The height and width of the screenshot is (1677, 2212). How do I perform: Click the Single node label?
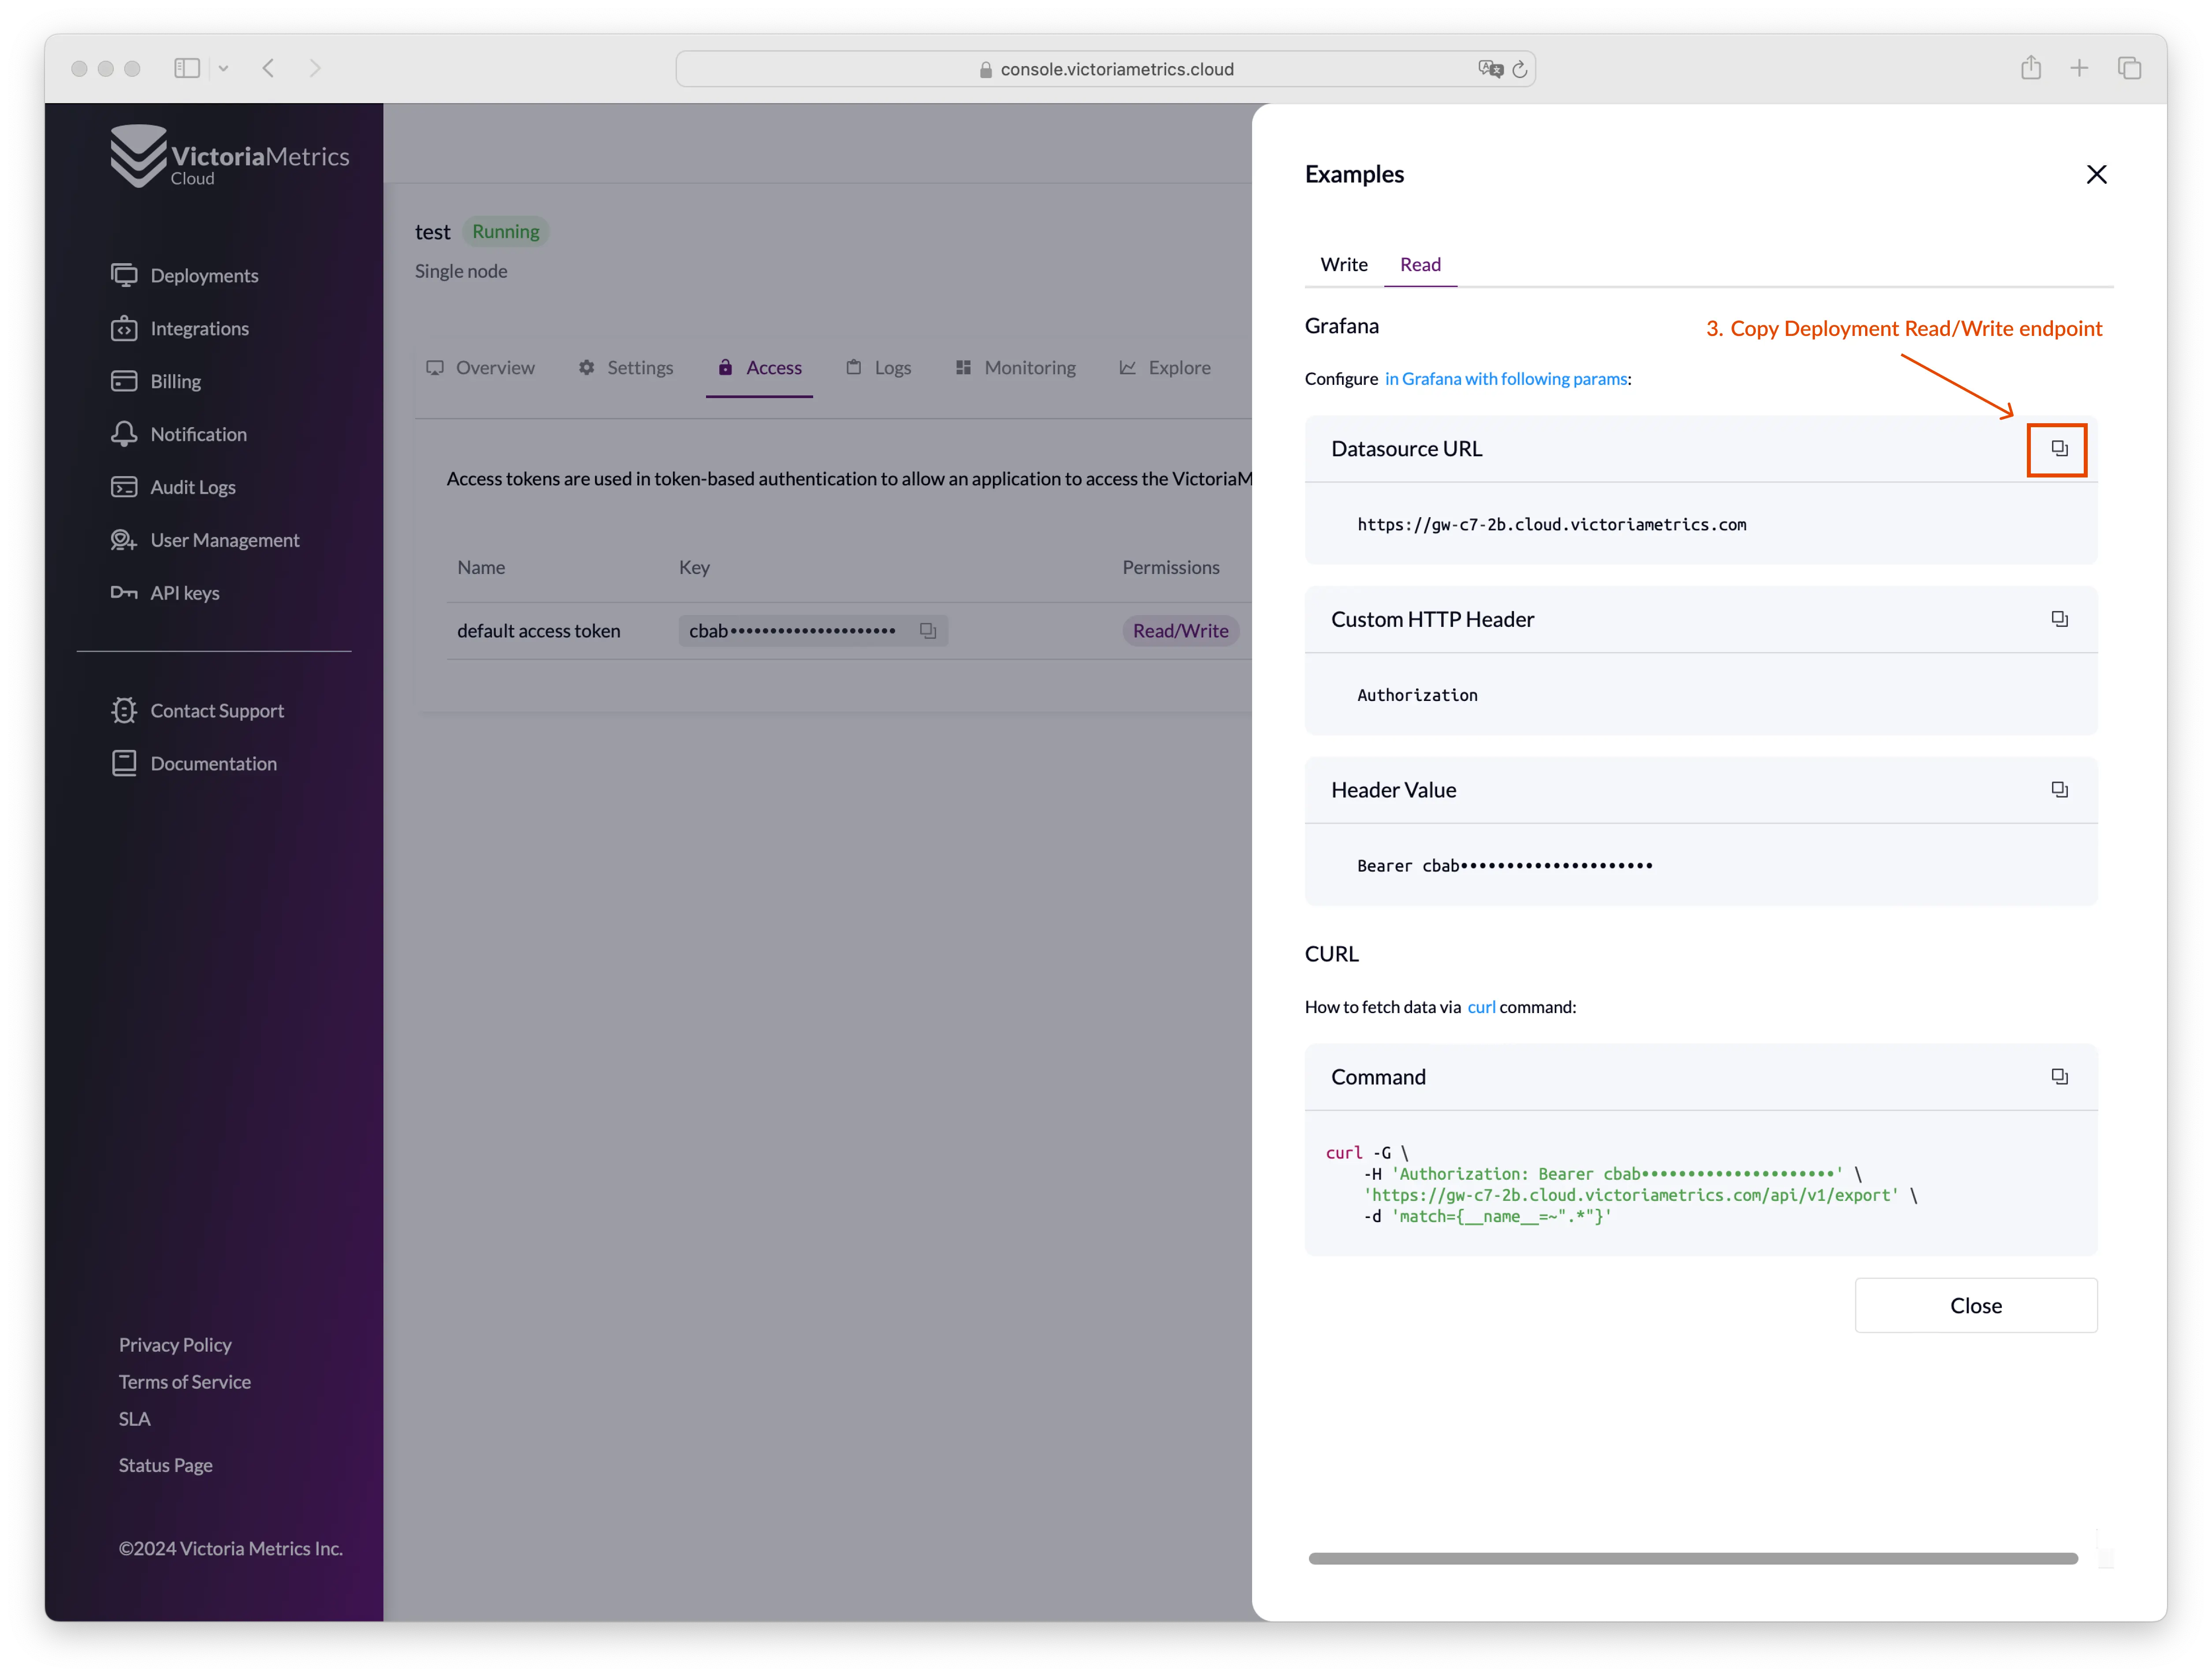coord(461,271)
